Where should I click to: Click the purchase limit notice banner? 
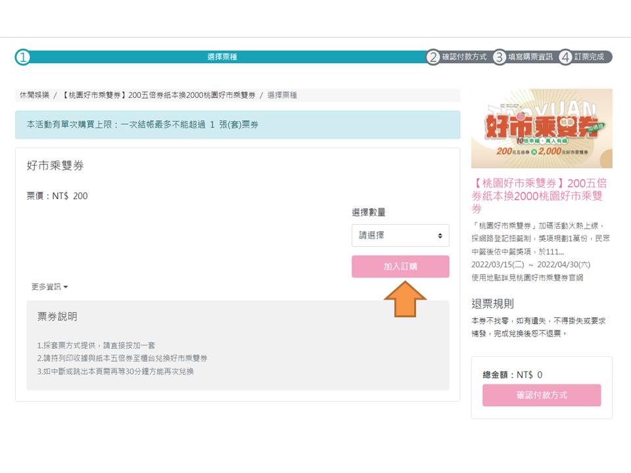(x=237, y=125)
